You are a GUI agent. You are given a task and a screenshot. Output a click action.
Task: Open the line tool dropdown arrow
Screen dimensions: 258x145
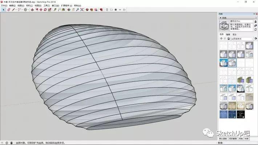[16, 10]
